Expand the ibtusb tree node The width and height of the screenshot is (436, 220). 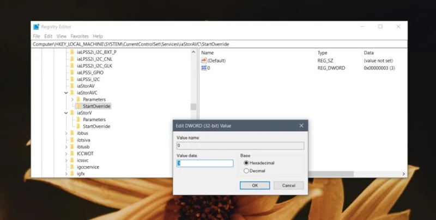(66, 147)
